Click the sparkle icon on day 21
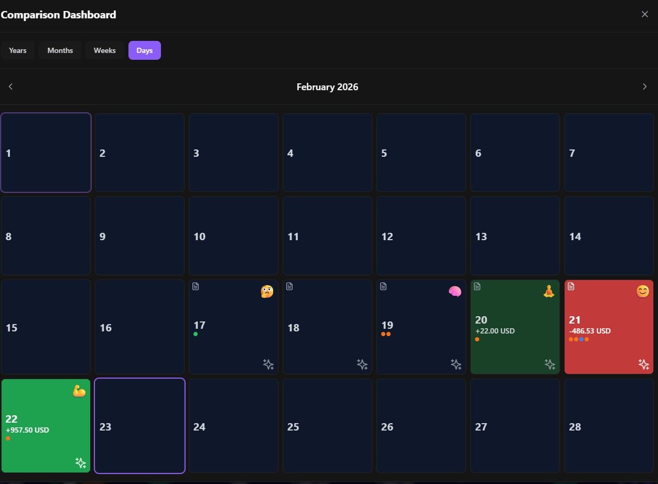The height and width of the screenshot is (484, 658). click(x=643, y=364)
